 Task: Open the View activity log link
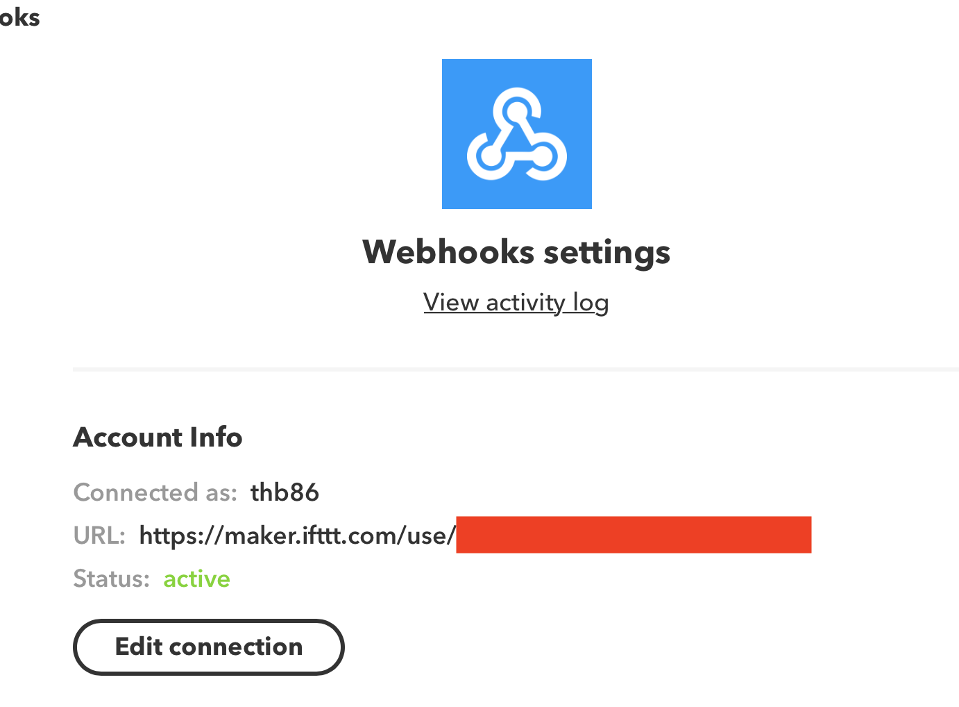516,302
